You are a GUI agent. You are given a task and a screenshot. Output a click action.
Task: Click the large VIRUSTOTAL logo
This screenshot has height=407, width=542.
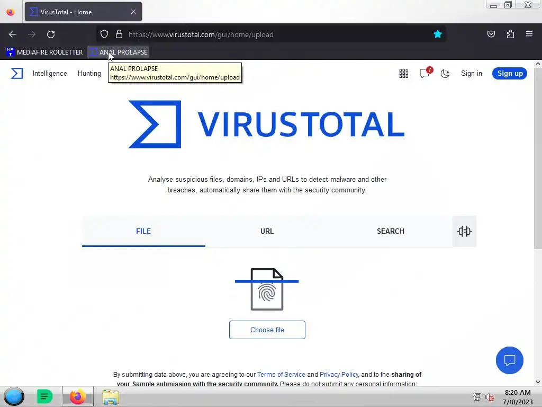266,124
